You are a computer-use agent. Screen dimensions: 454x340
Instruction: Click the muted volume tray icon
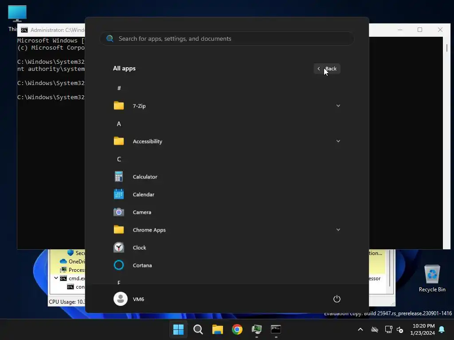[x=400, y=329]
